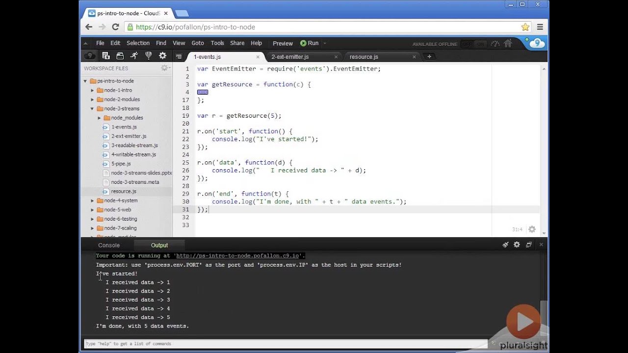Open 5-pipe.js in file tree
The width and height of the screenshot is (628, 353).
[x=121, y=164]
